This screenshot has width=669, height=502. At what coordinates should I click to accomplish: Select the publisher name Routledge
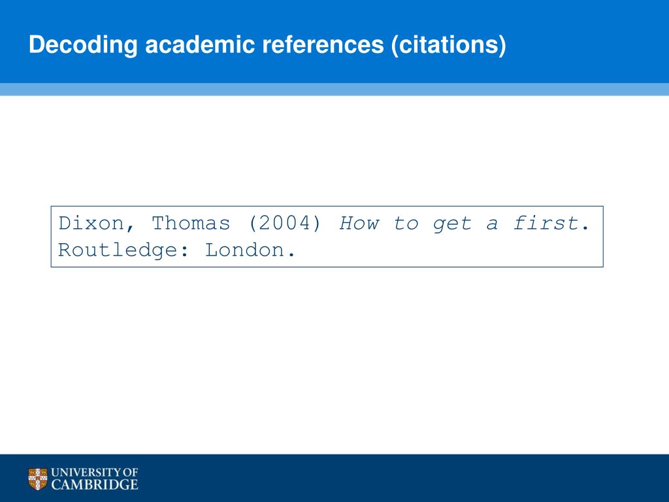point(118,250)
